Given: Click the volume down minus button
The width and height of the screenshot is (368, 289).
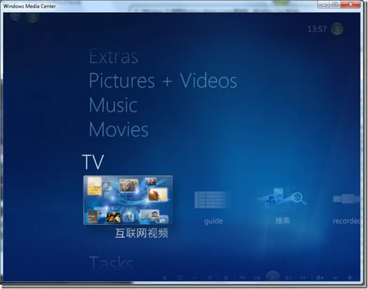Looking at the screenshot, I should [x=335, y=278].
